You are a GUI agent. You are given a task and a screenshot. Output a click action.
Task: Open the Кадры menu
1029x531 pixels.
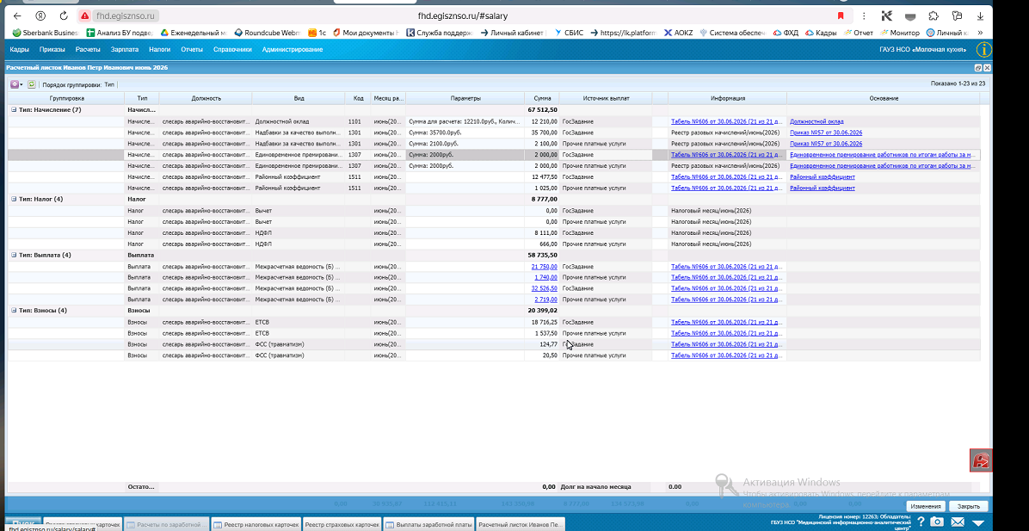click(x=19, y=49)
